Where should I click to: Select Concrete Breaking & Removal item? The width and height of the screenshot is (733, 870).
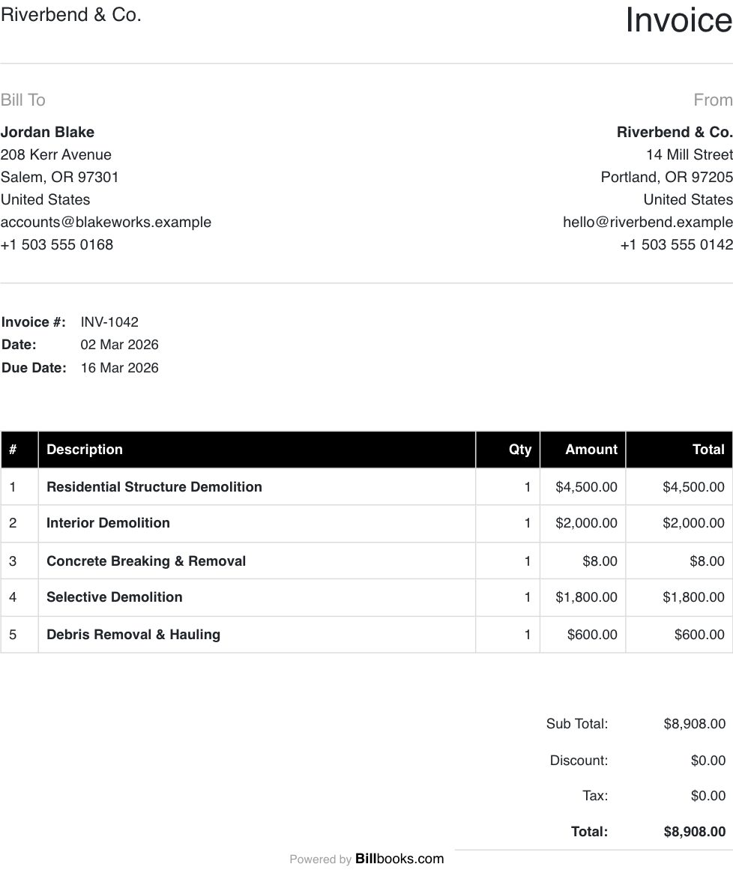click(146, 561)
